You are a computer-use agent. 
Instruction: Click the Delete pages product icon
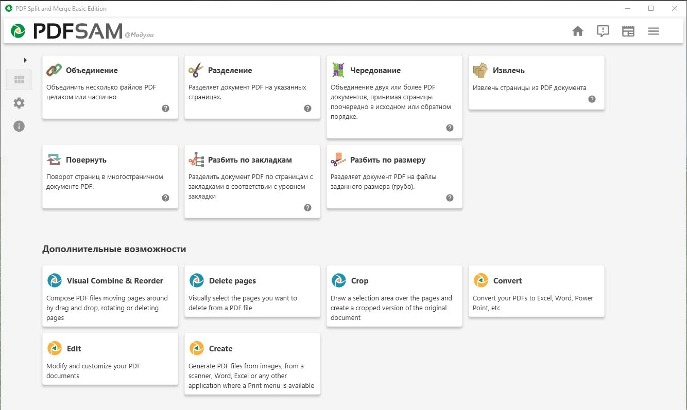pyautogui.click(x=197, y=280)
